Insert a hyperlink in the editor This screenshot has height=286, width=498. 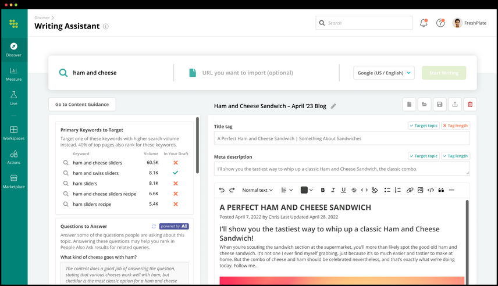click(x=410, y=190)
